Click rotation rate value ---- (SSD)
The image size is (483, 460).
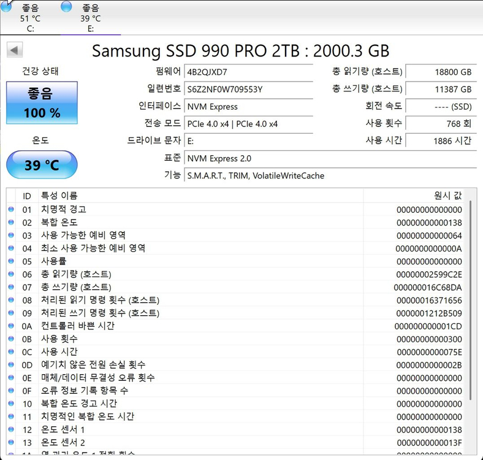click(441, 107)
